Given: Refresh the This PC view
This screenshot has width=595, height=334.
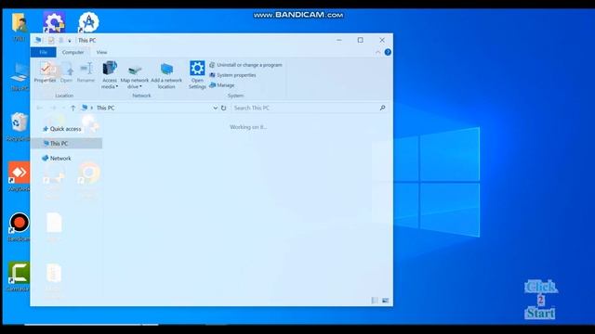Looking at the screenshot, I should (223, 108).
